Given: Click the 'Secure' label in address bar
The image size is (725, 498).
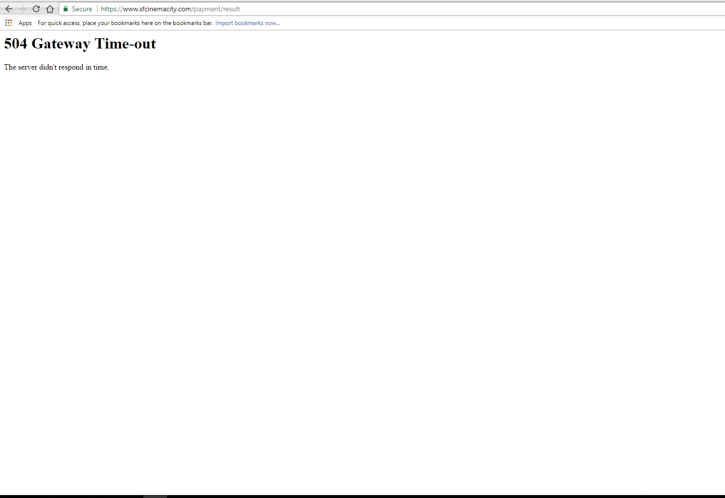Looking at the screenshot, I should (x=82, y=9).
